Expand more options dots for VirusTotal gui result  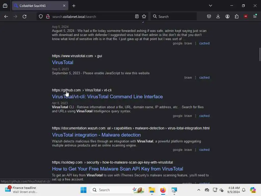pyautogui.click(x=195, y=78)
